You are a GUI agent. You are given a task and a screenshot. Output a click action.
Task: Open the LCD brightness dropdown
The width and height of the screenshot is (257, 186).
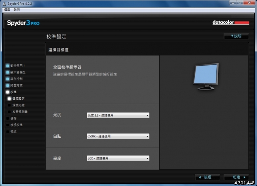[118, 158]
